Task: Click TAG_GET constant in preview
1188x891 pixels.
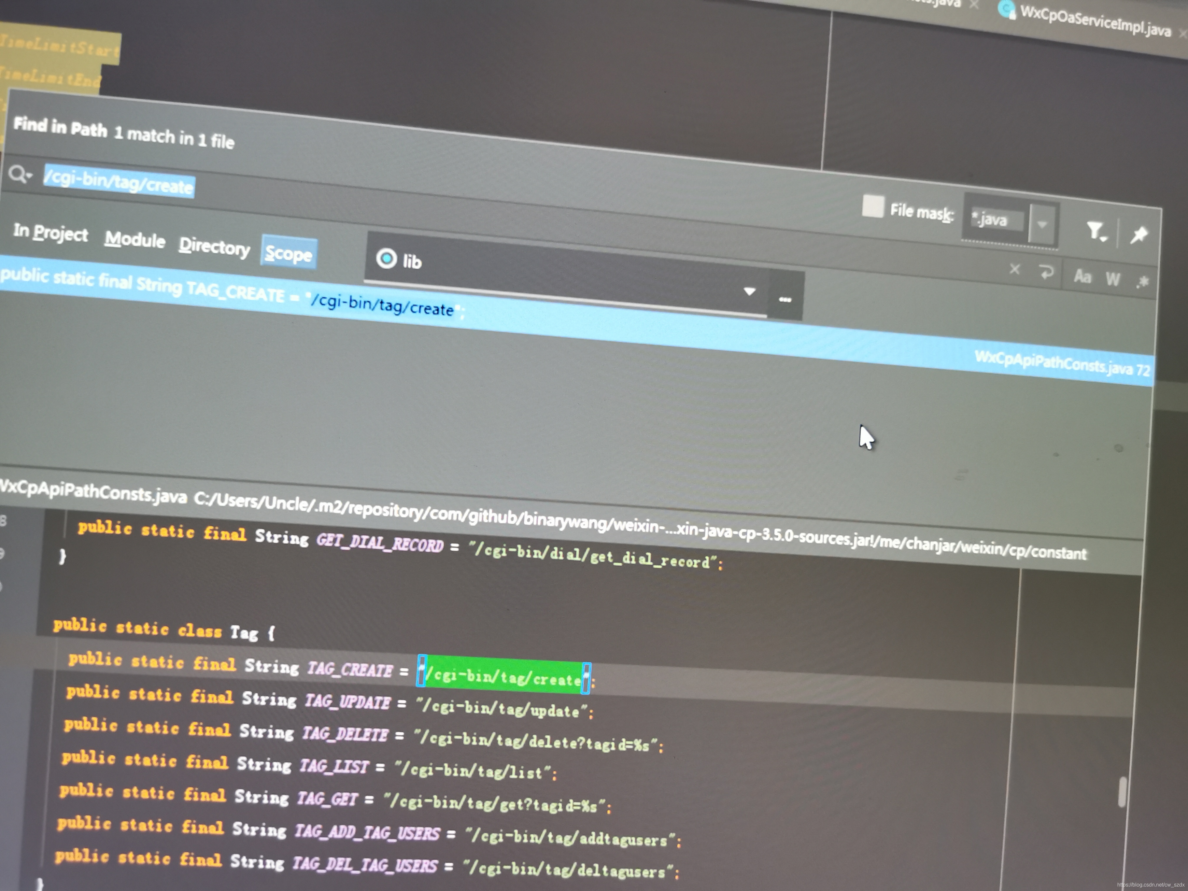Action: [x=327, y=798]
